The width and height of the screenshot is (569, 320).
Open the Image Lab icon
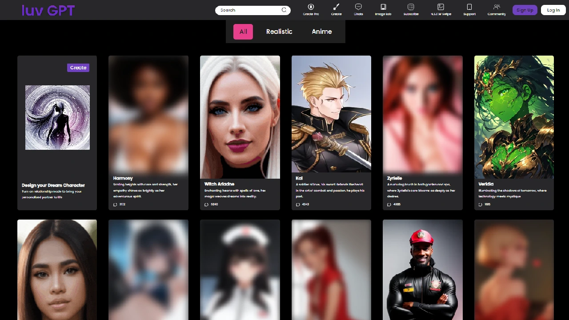pos(383,7)
